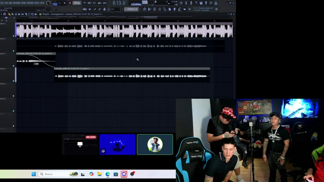Image resolution: width=324 pixels, height=182 pixels.
Task: Toggle the 3-2-1 countdown before recording
Action: coord(94,3)
